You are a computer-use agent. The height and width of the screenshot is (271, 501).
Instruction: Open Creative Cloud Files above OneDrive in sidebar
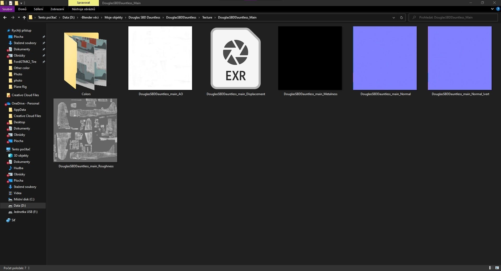(x=25, y=95)
